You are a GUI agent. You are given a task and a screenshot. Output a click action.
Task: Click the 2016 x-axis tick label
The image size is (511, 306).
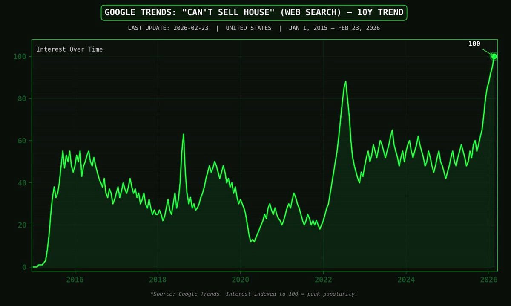[x=75, y=280]
